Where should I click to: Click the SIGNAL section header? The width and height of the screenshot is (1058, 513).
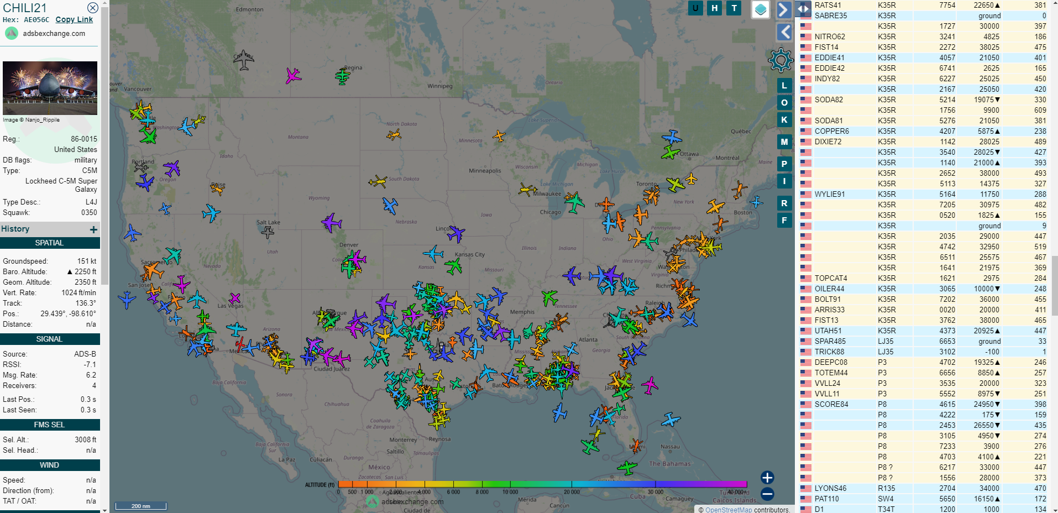(50, 339)
